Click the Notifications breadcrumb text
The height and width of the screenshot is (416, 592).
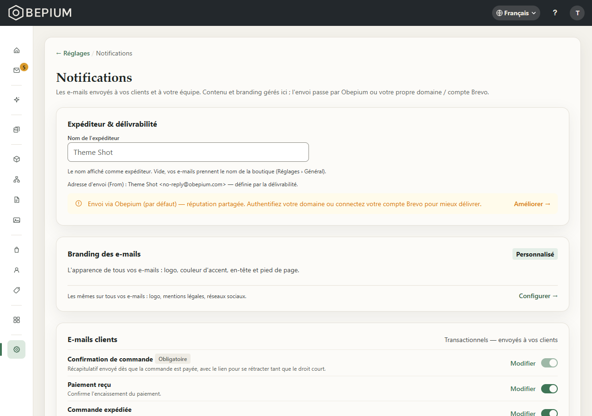click(114, 53)
